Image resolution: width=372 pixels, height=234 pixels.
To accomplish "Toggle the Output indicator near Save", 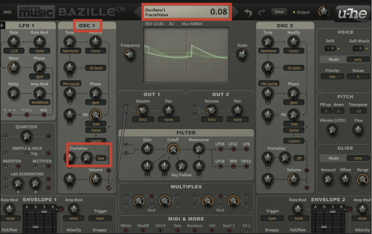I will (x=294, y=12).
